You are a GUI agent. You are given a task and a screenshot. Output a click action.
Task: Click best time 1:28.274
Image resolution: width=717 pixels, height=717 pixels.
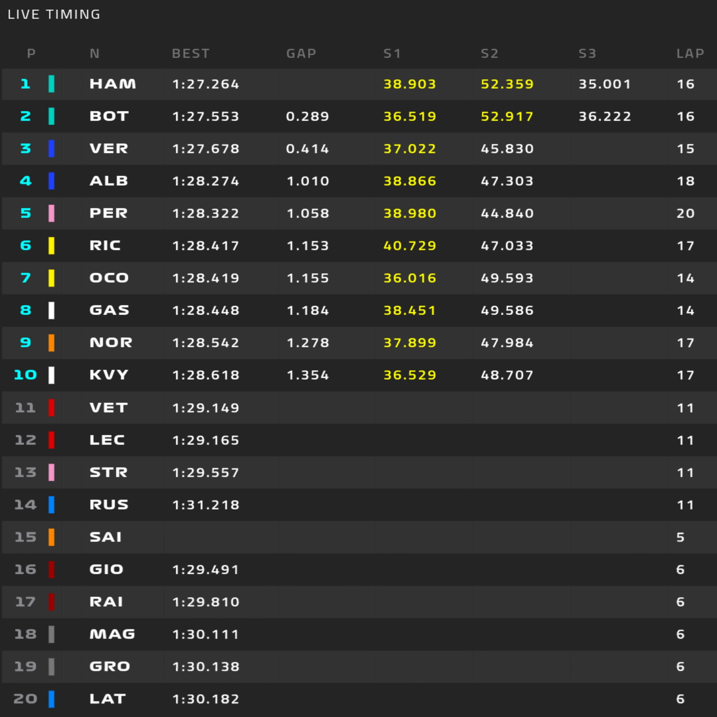coord(206,181)
